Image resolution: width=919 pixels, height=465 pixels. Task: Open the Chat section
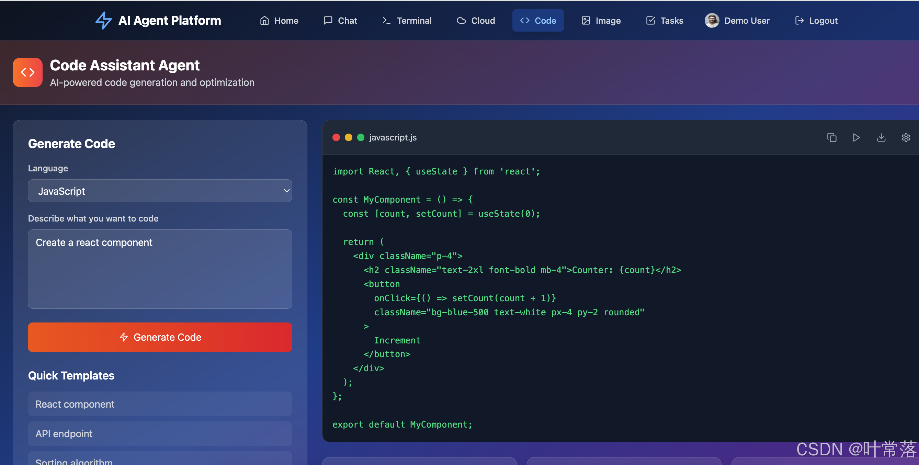coord(340,21)
